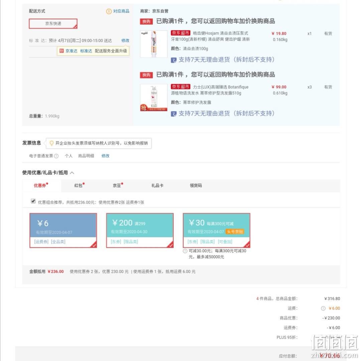Select 京东快递 delivery method

coord(53,23)
